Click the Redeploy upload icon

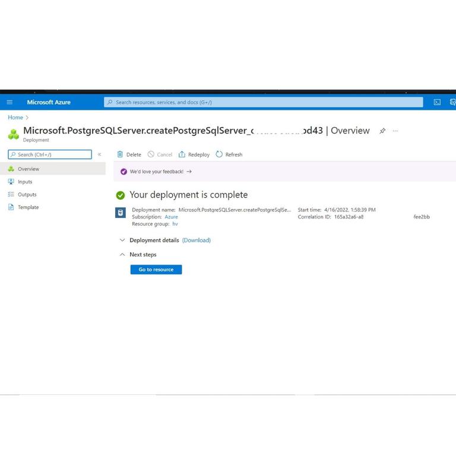pos(182,154)
